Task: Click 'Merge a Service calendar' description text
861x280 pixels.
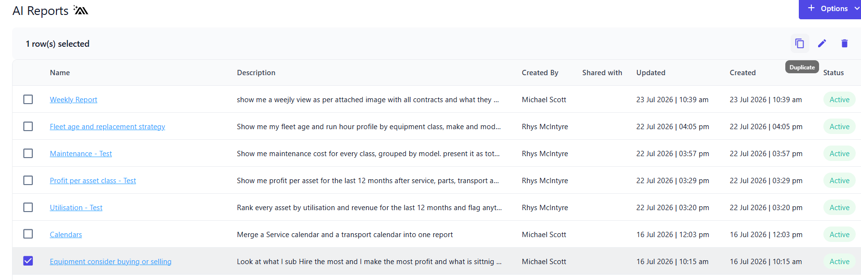Action: click(345, 235)
